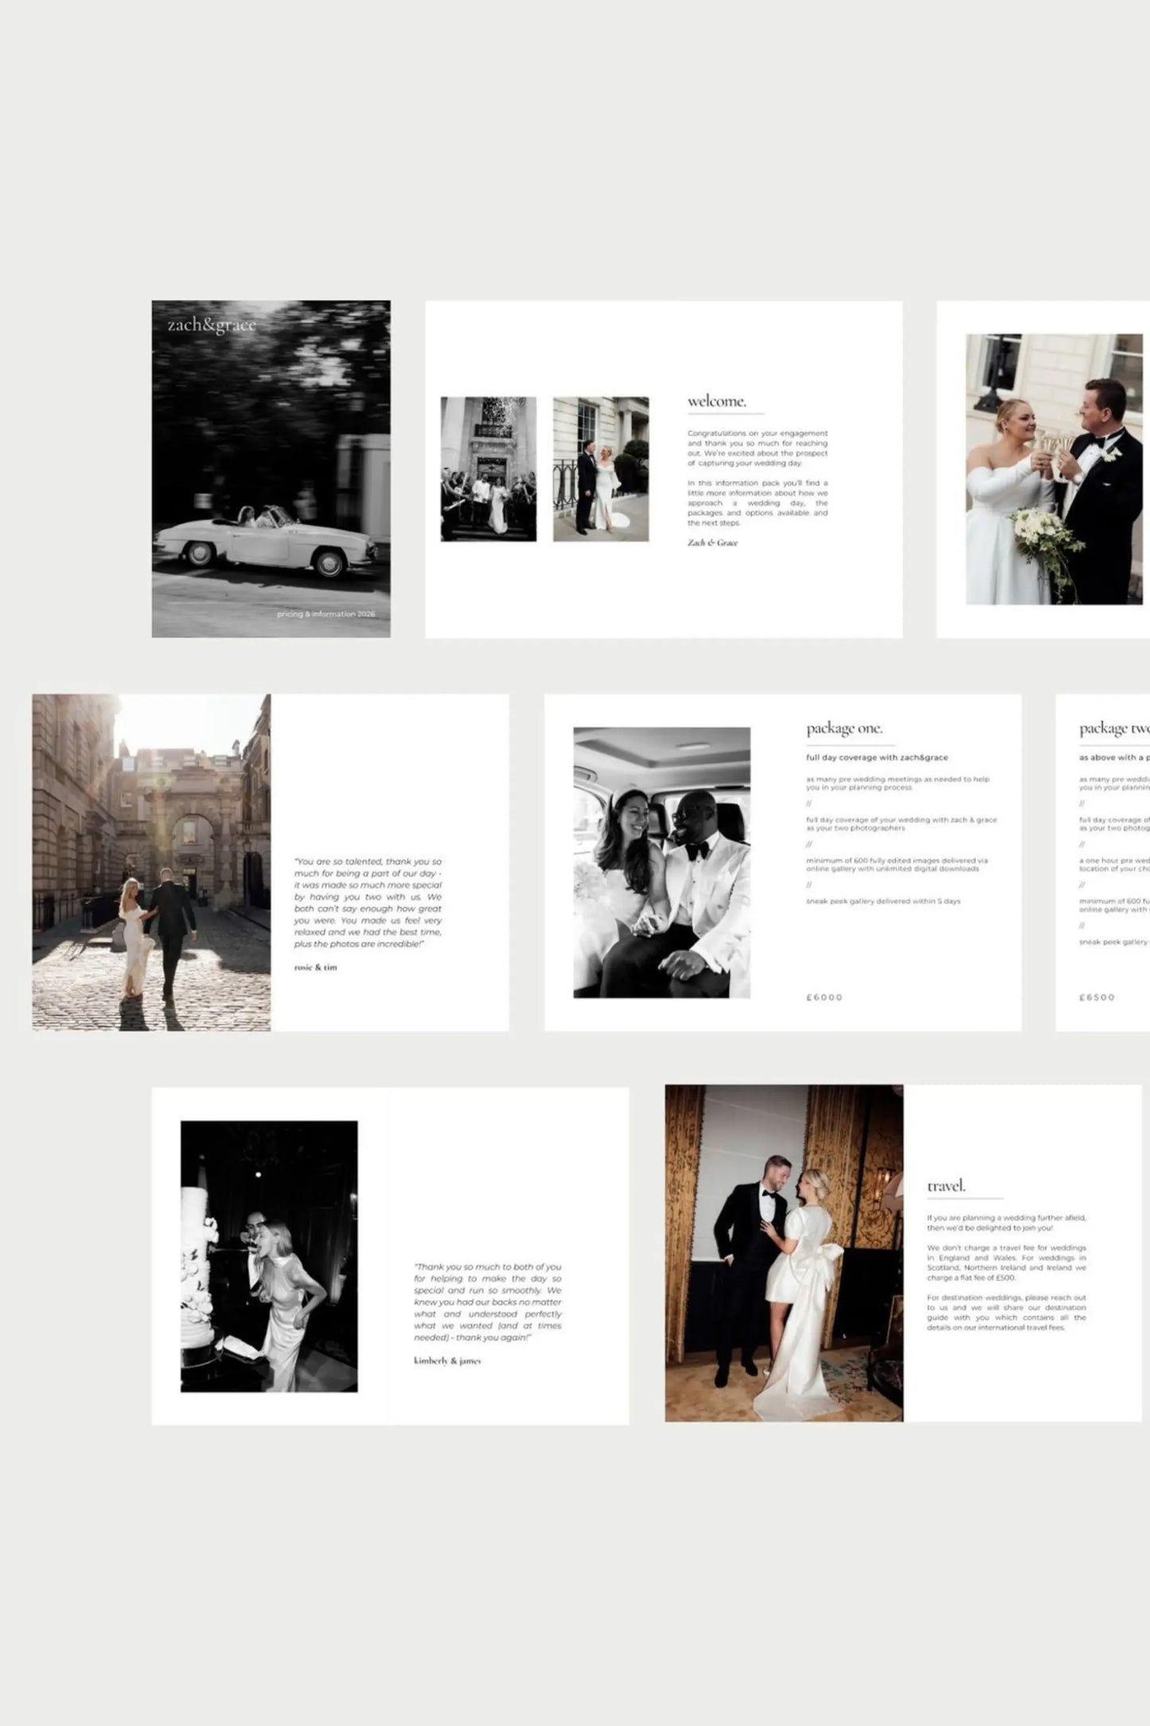1150x1726 pixels.
Task: Open the champagne toast couple photo
Action: coord(1054,469)
